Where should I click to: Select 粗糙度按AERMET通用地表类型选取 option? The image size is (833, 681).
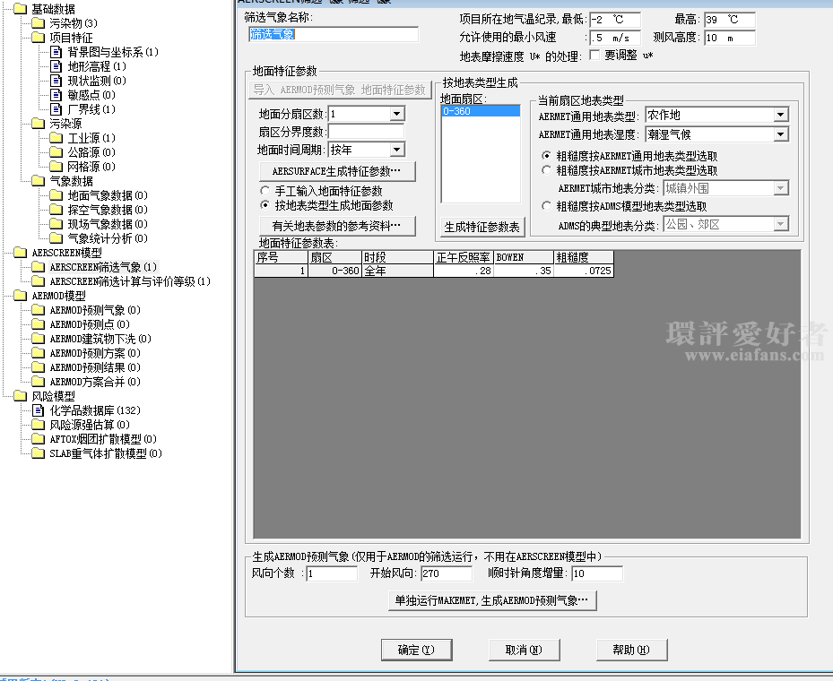pos(546,156)
